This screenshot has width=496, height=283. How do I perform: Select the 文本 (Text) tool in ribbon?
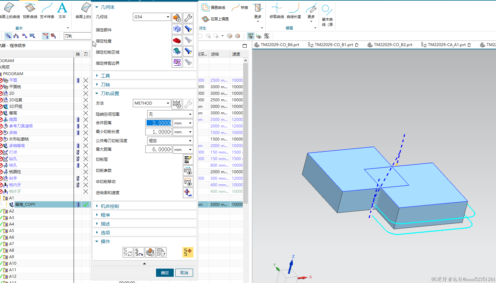click(x=62, y=10)
